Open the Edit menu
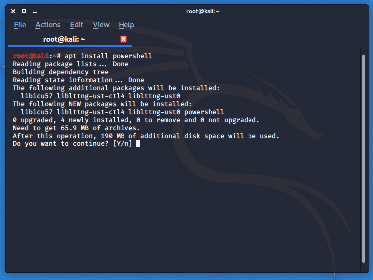The width and height of the screenshot is (373, 280). 76,25
